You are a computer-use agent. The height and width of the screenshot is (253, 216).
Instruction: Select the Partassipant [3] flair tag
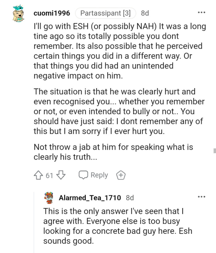click(105, 13)
